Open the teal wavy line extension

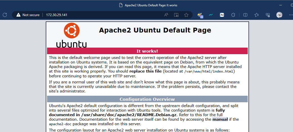click(211, 15)
